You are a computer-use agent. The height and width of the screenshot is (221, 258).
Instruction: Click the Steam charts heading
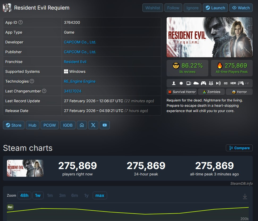(28, 148)
